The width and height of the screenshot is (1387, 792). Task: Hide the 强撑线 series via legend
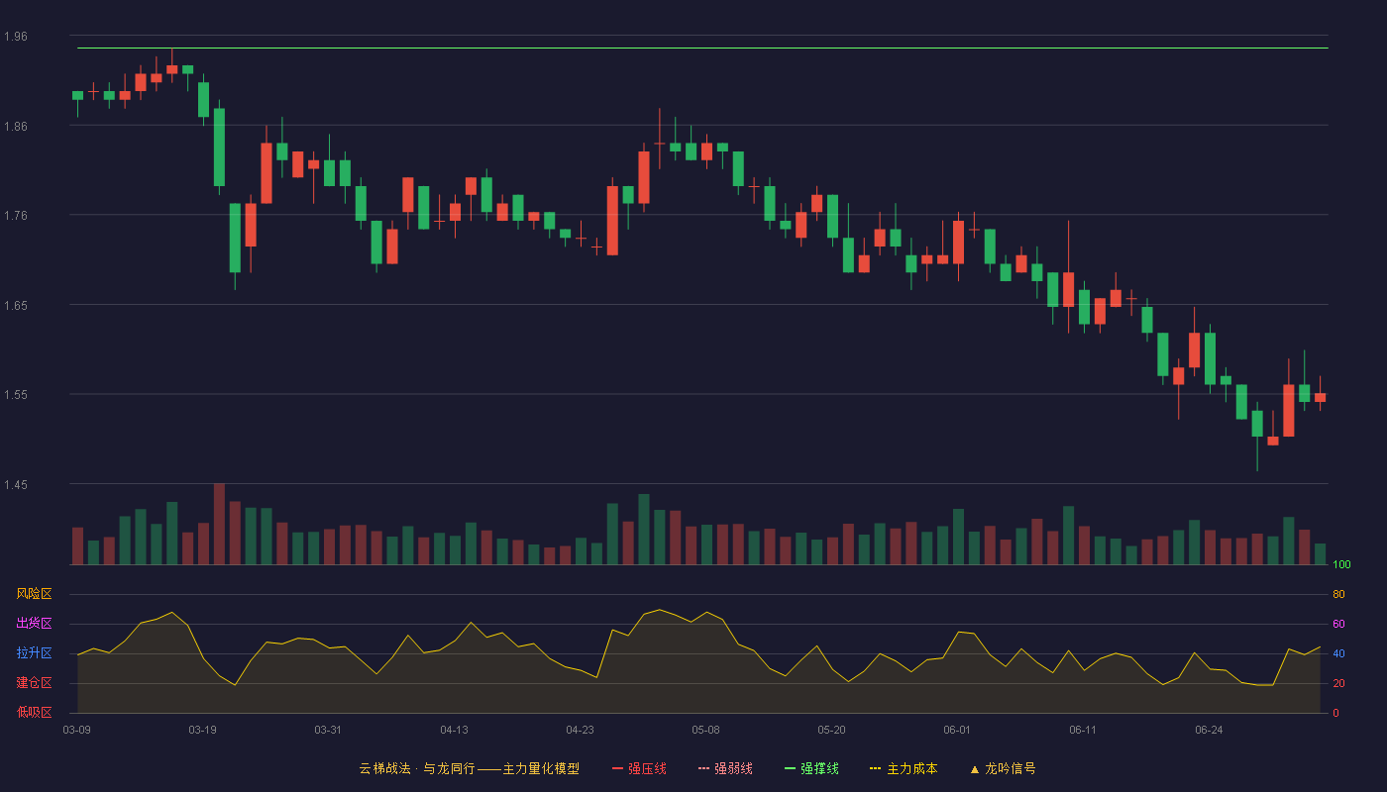click(811, 768)
